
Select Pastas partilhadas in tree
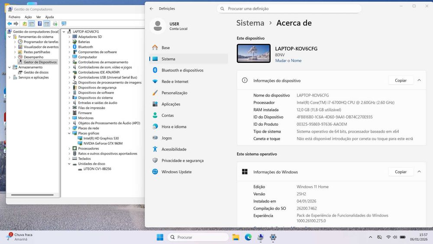click(37, 52)
